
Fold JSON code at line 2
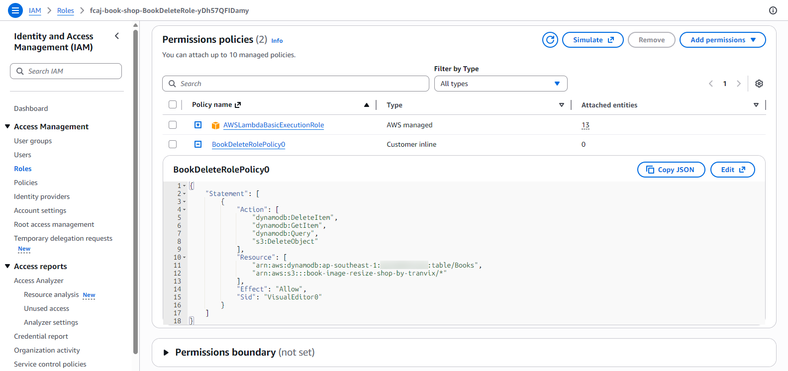(x=184, y=194)
